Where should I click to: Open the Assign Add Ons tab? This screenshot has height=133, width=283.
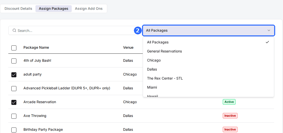(89, 9)
